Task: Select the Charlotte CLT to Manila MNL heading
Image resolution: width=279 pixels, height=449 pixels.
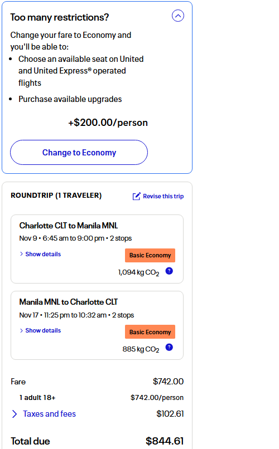Action: pyautogui.click(x=69, y=226)
